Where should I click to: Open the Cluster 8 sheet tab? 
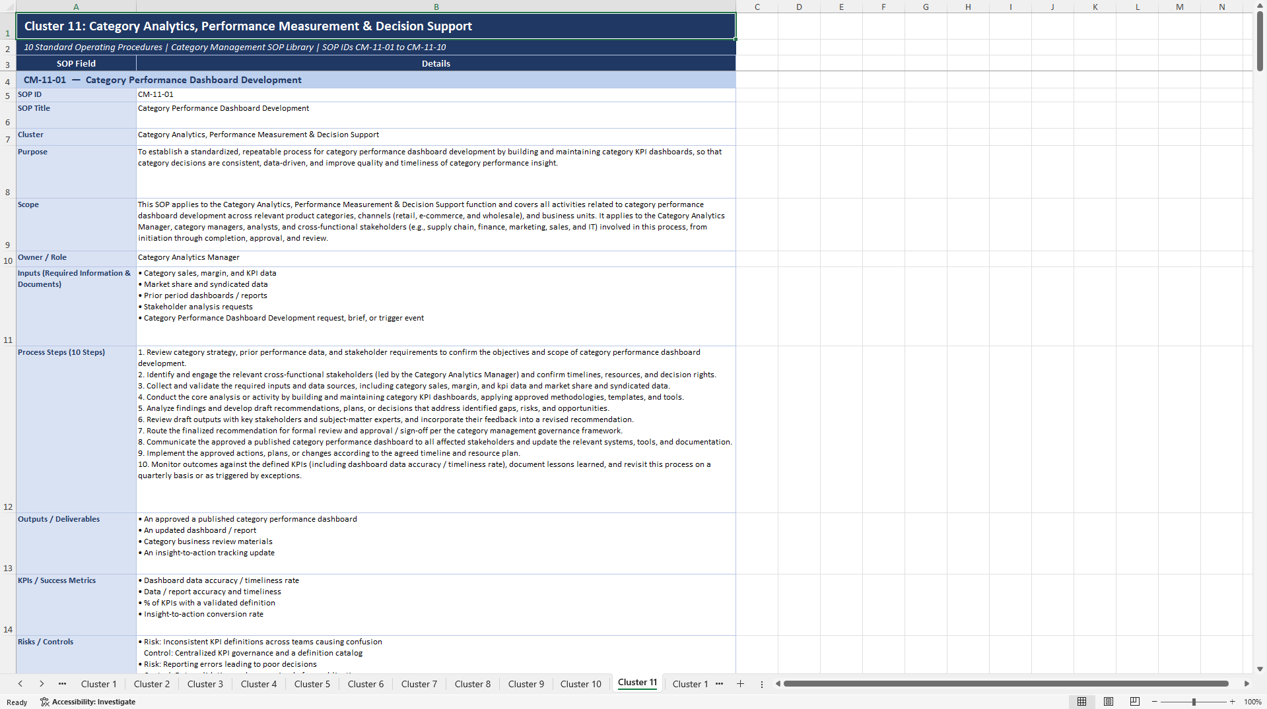473,684
